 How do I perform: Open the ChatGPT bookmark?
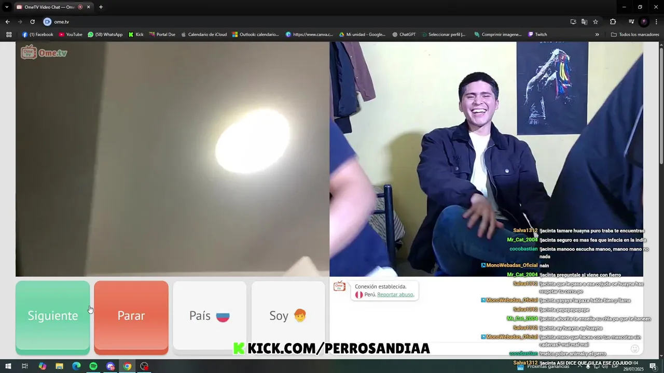click(x=404, y=35)
